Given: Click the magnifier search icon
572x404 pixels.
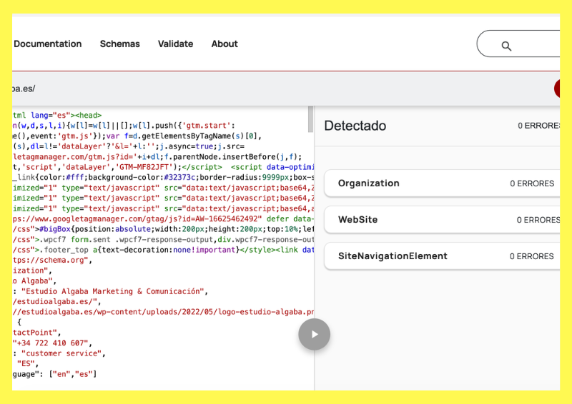Looking at the screenshot, I should 506,46.
